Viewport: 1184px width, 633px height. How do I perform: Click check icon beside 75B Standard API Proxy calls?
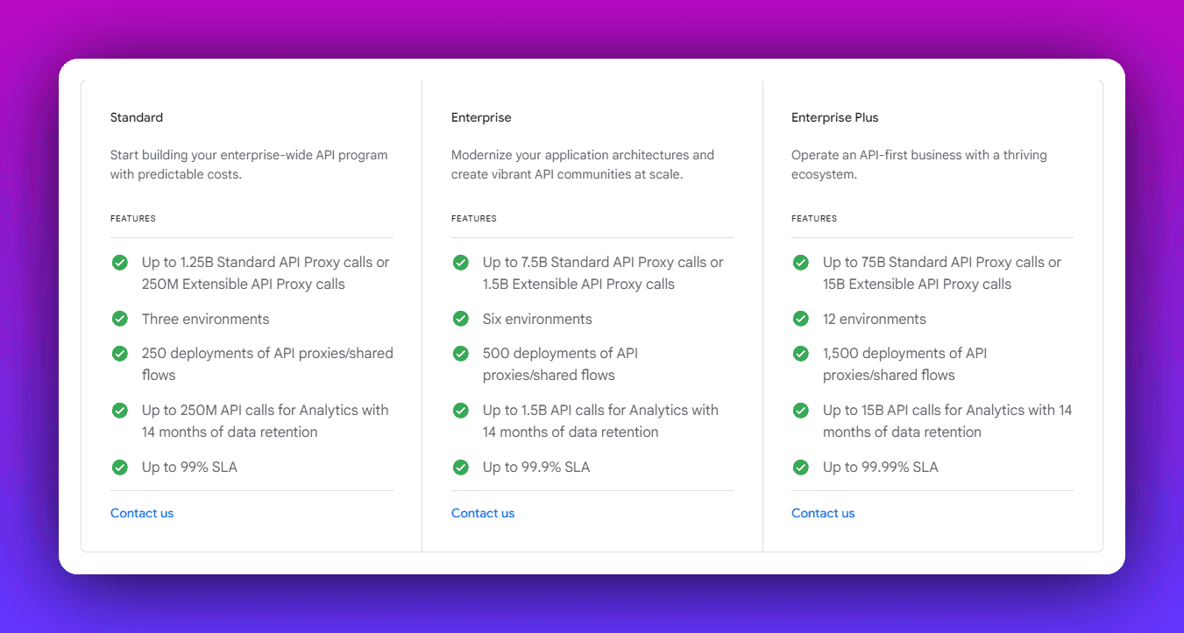pos(801,262)
